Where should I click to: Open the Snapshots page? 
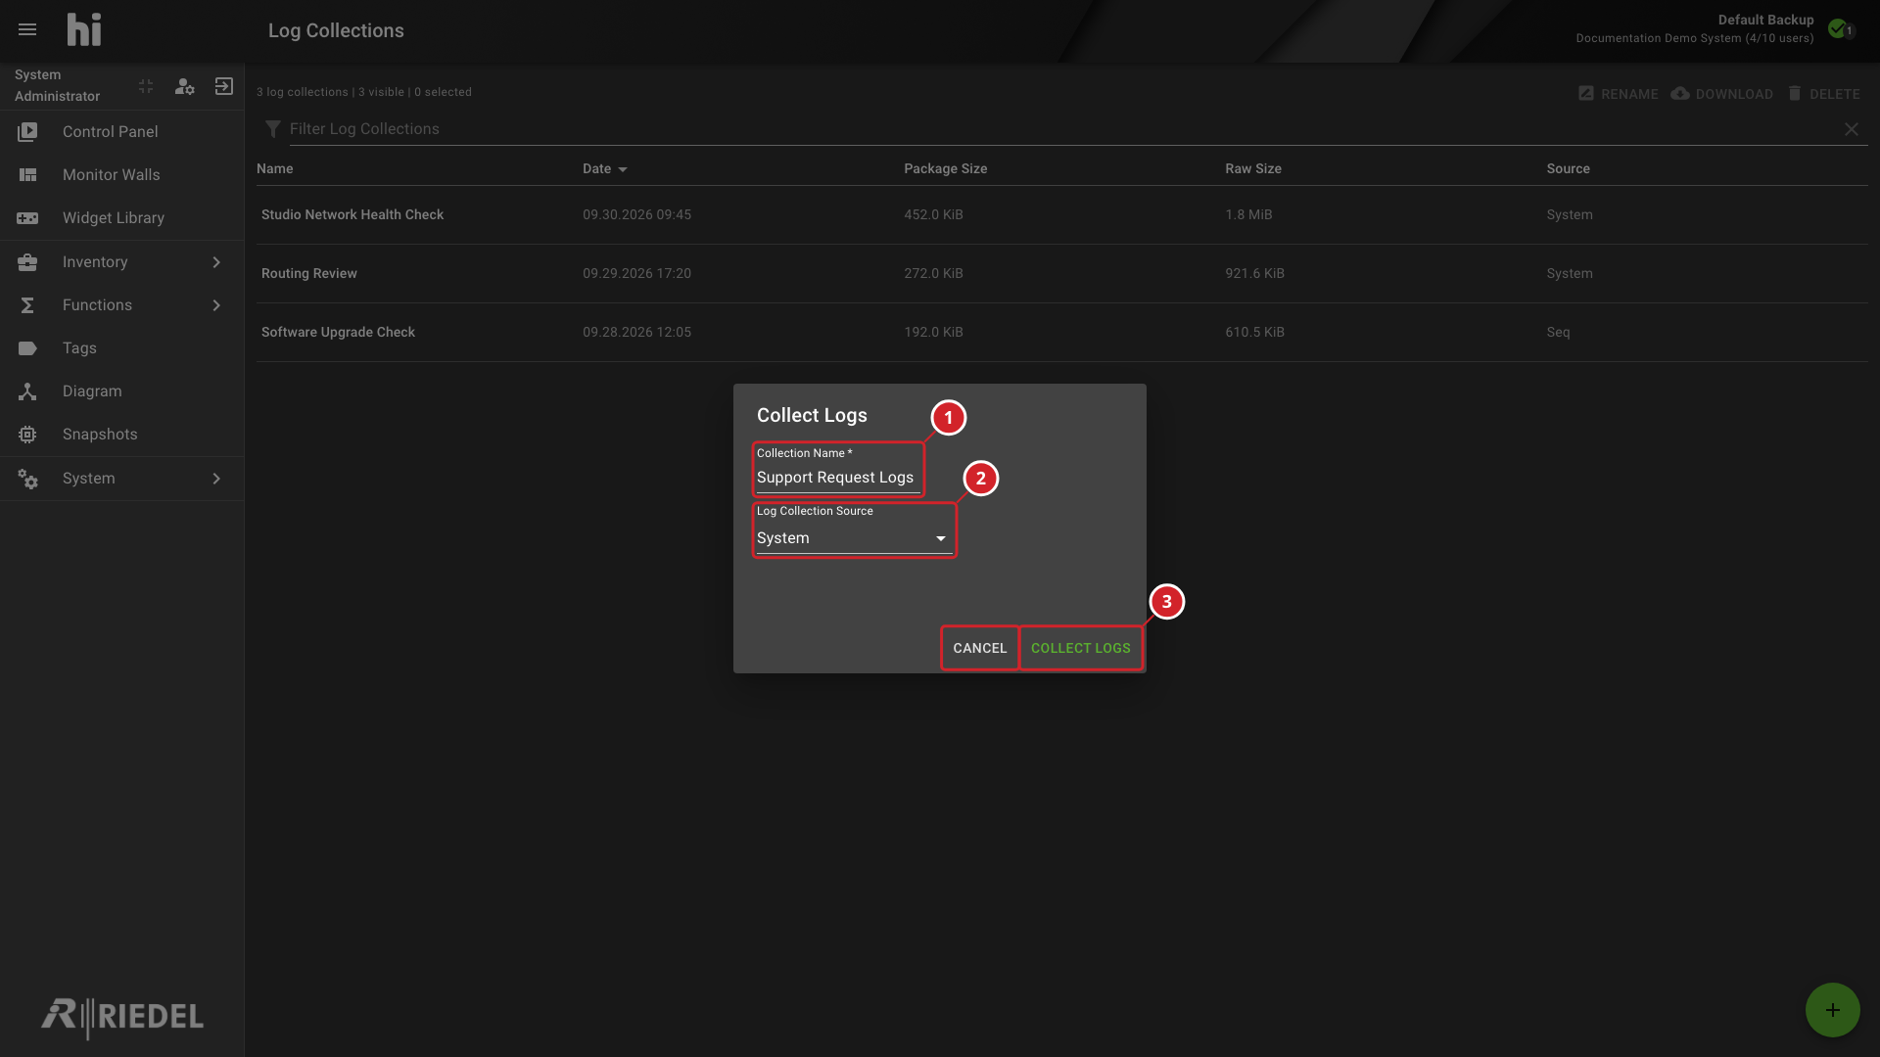click(x=122, y=435)
